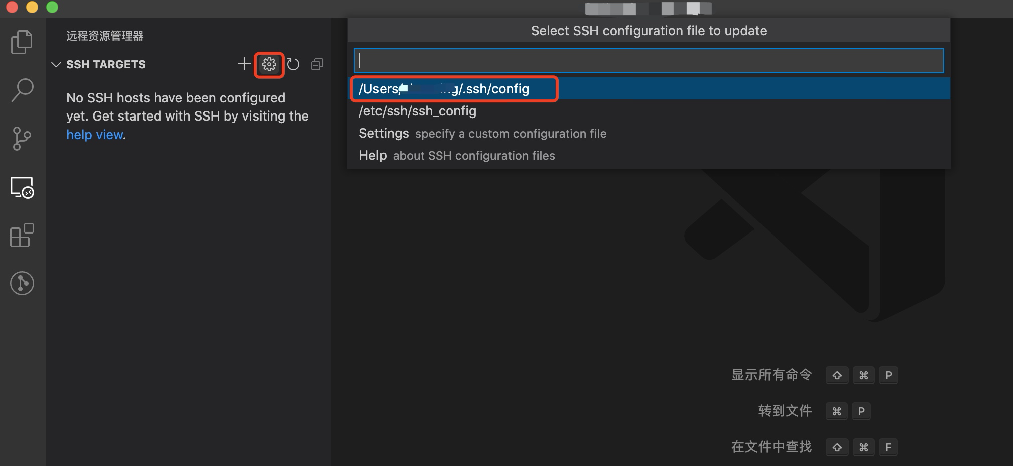
Task: Click the SSH TARGETS section header text
Action: pyautogui.click(x=106, y=64)
